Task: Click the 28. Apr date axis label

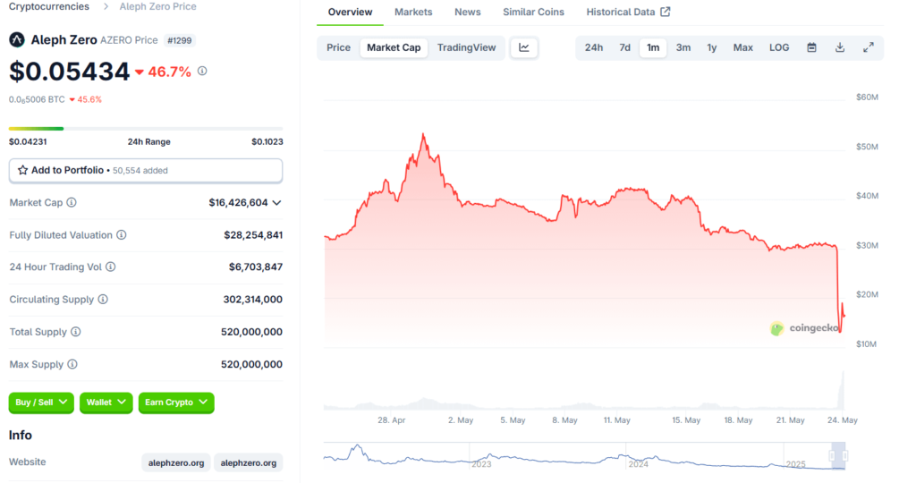Action: pos(392,419)
